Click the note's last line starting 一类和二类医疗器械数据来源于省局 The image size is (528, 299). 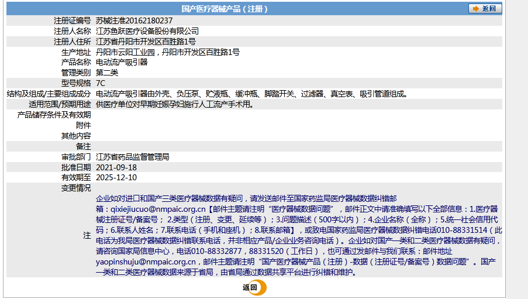click(x=226, y=272)
